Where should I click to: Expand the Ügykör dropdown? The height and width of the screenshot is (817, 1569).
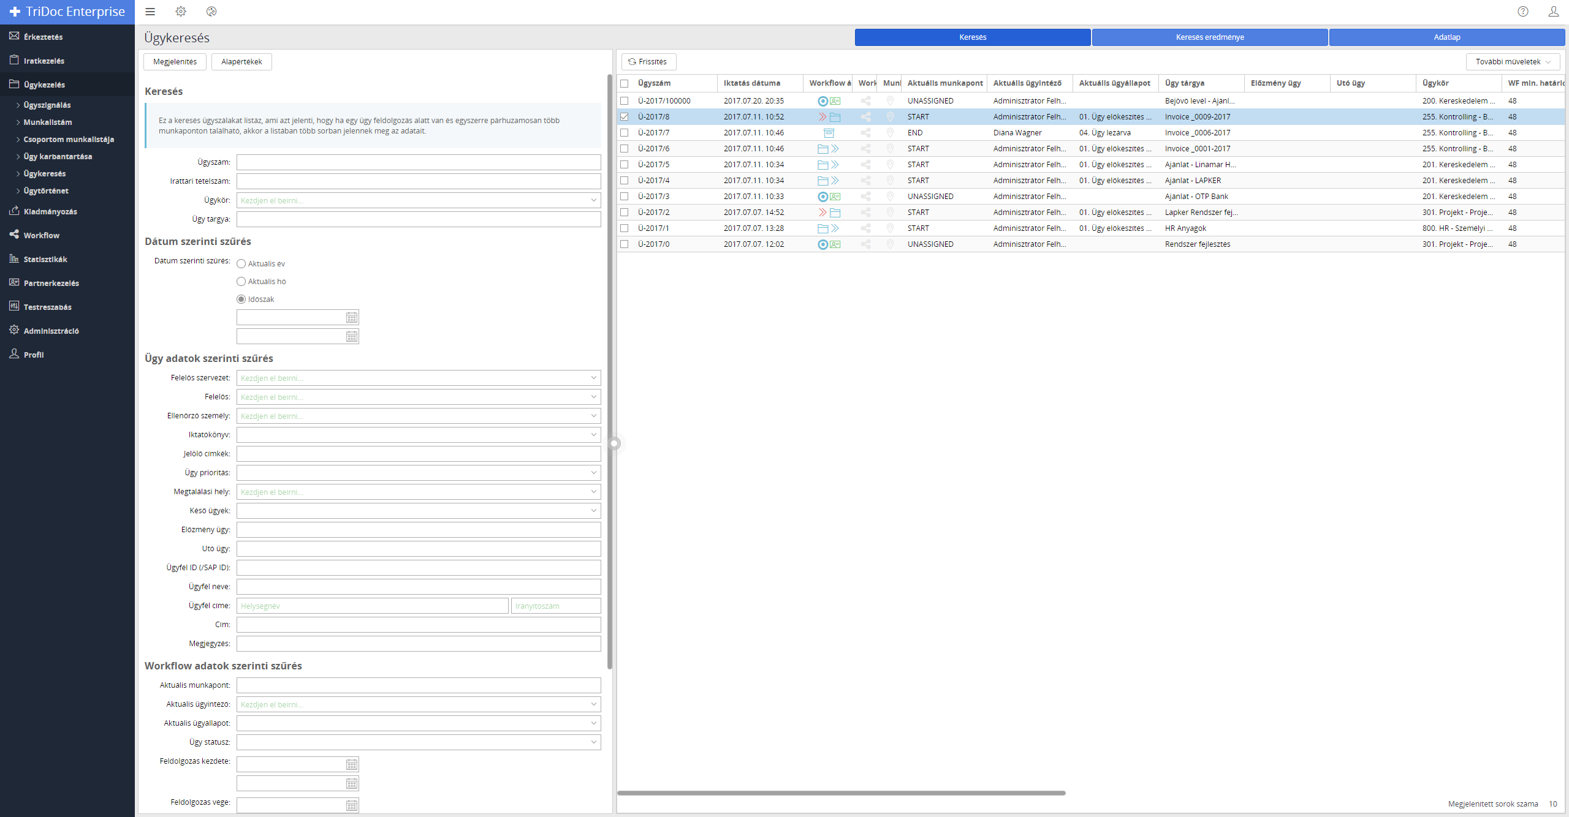[x=593, y=200]
